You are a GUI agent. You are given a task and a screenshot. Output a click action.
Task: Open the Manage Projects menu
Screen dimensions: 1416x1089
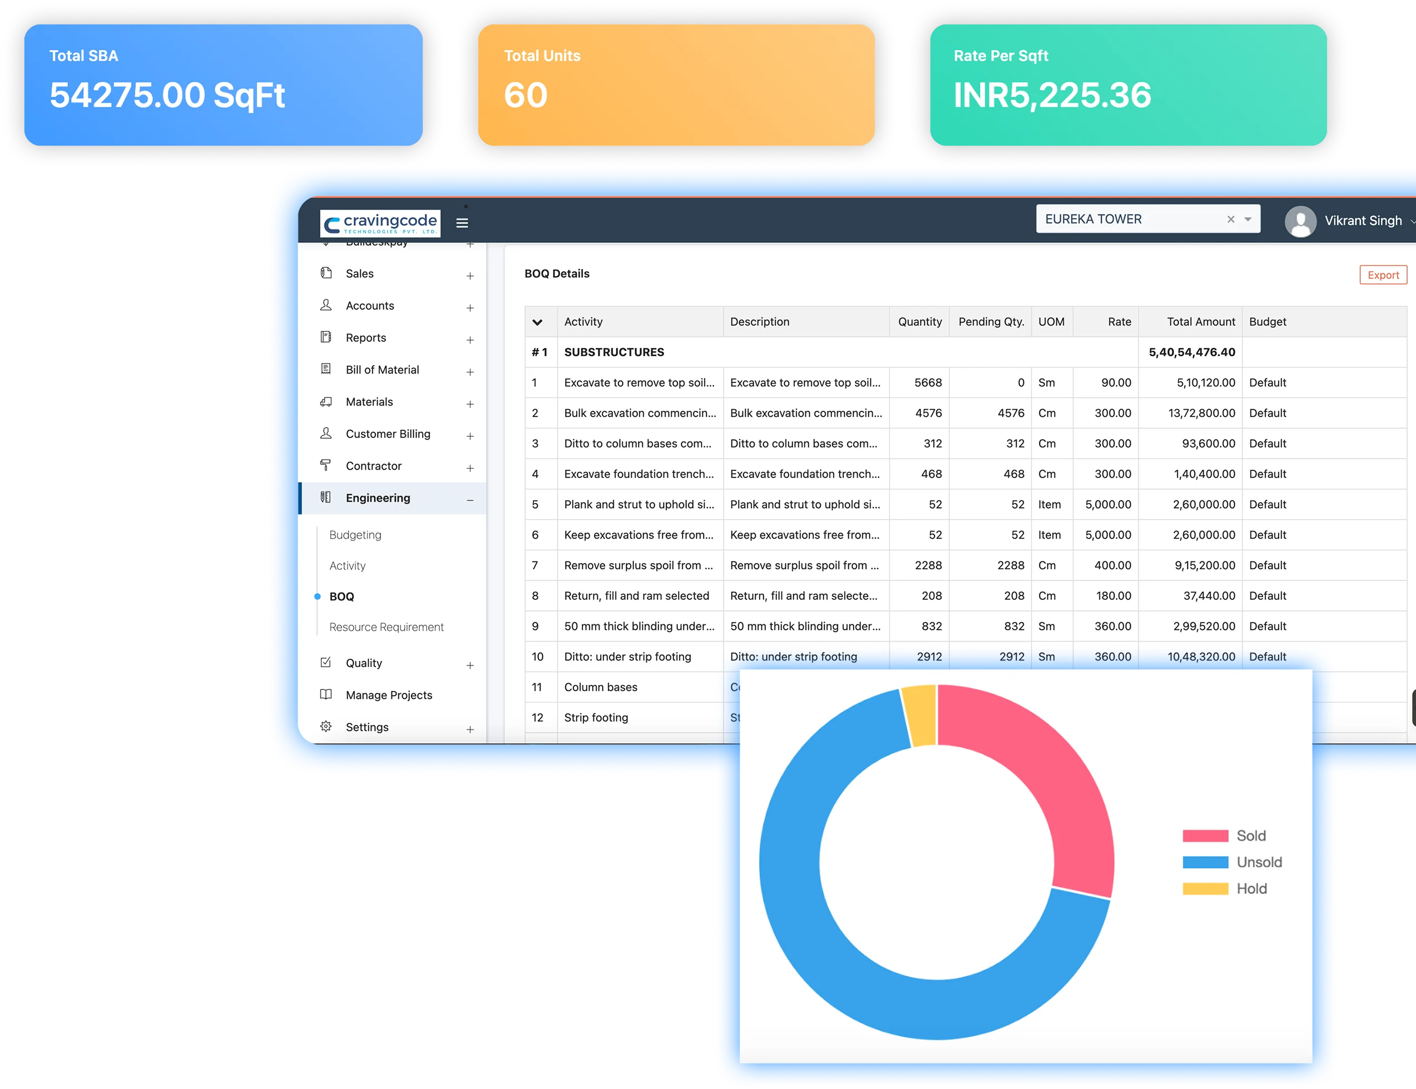389,695
